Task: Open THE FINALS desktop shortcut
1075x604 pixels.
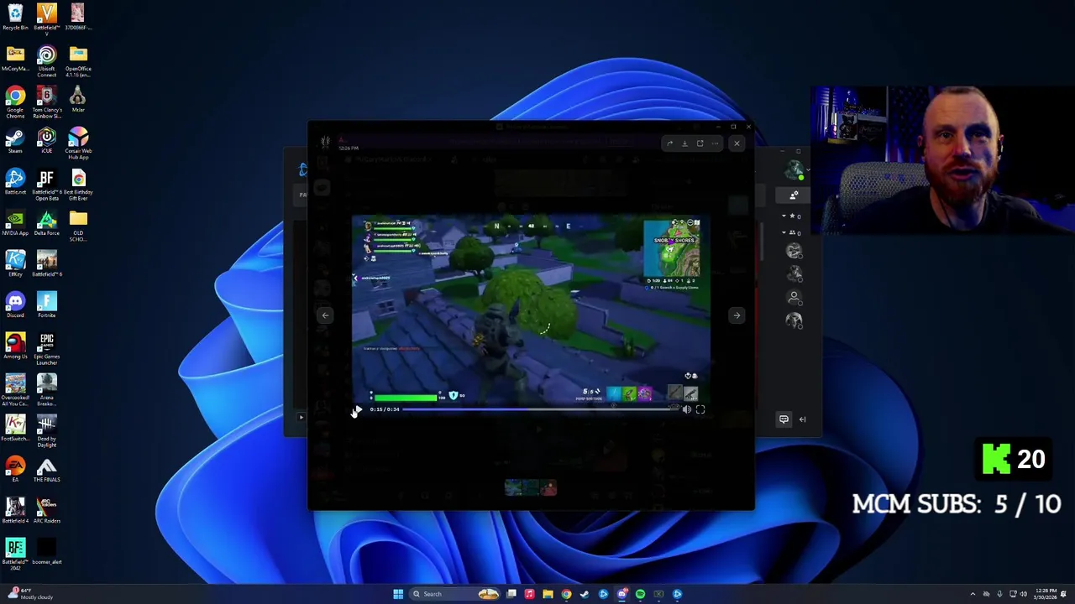Action: pos(46,471)
